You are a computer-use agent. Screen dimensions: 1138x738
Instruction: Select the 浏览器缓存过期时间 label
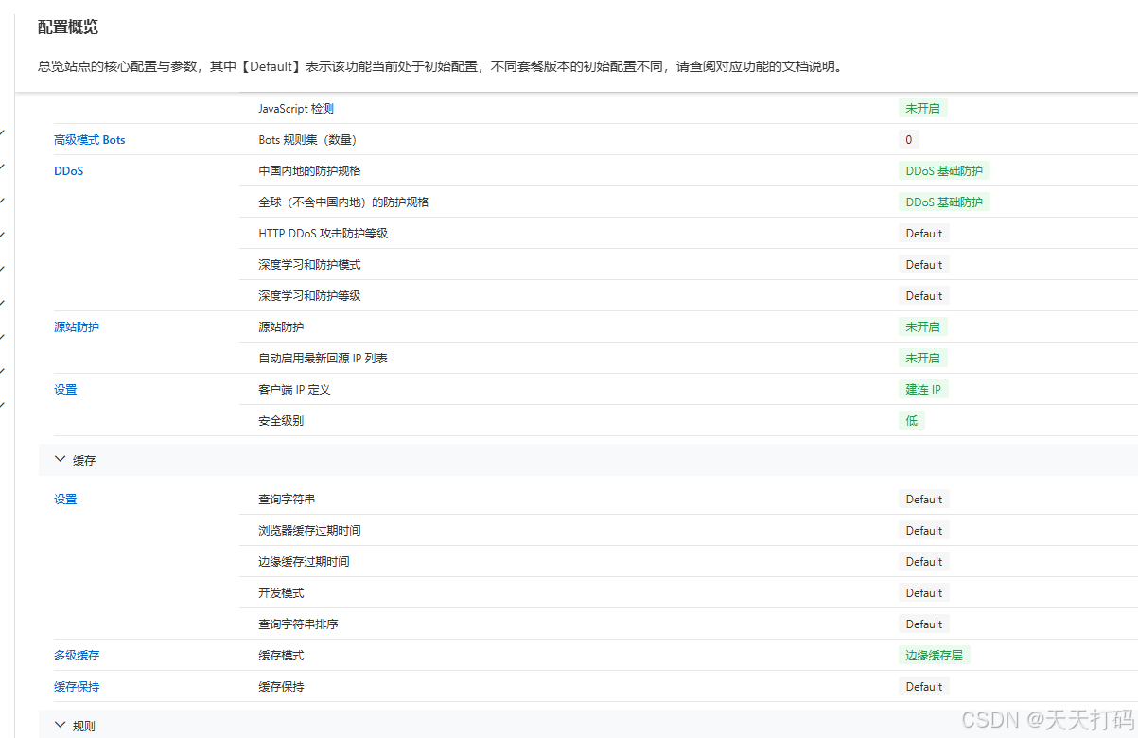pyautogui.click(x=309, y=531)
